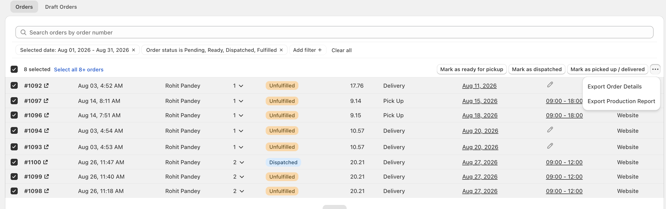The width and height of the screenshot is (666, 209).
Task: Click the Dispatched status badge on #1100
Action: pyautogui.click(x=283, y=162)
